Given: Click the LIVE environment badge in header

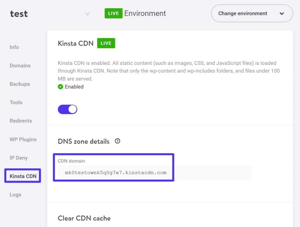Looking at the screenshot, I should point(113,13).
